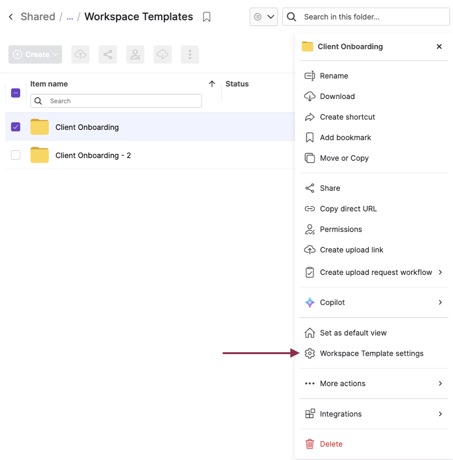This screenshot has width=453, height=460.
Task: Select Workspace Template settings from the menu
Action: [x=372, y=353]
